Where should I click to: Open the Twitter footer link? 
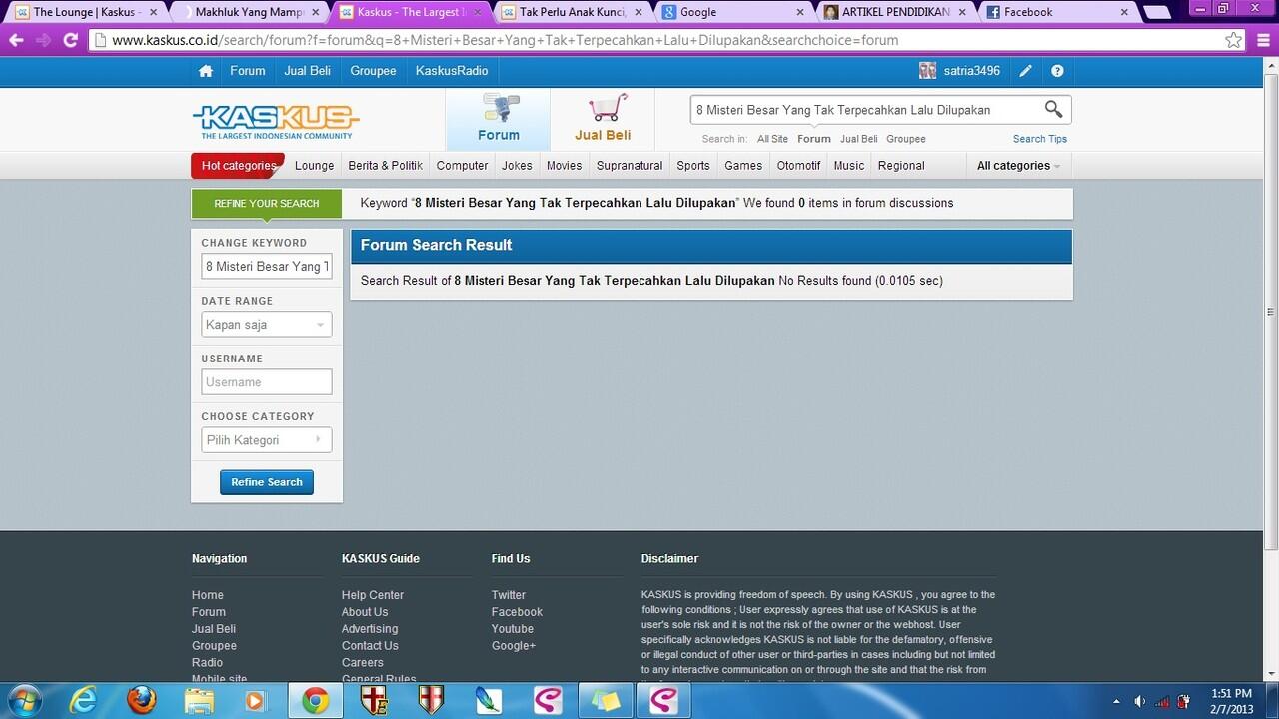509,595
